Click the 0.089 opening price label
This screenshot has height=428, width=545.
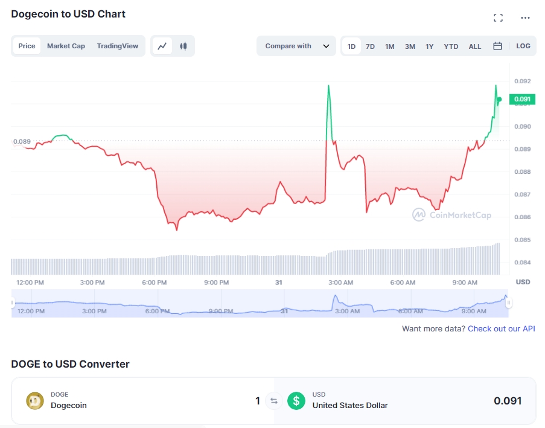22,141
